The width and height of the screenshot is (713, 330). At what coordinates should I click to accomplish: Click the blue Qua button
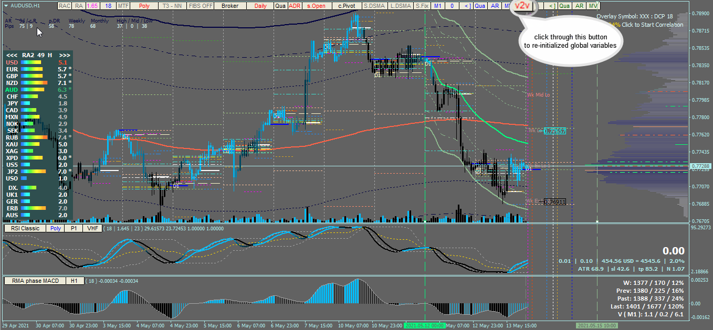click(480, 6)
